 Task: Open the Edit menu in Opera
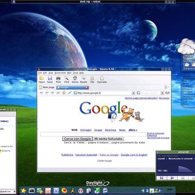[45, 73]
